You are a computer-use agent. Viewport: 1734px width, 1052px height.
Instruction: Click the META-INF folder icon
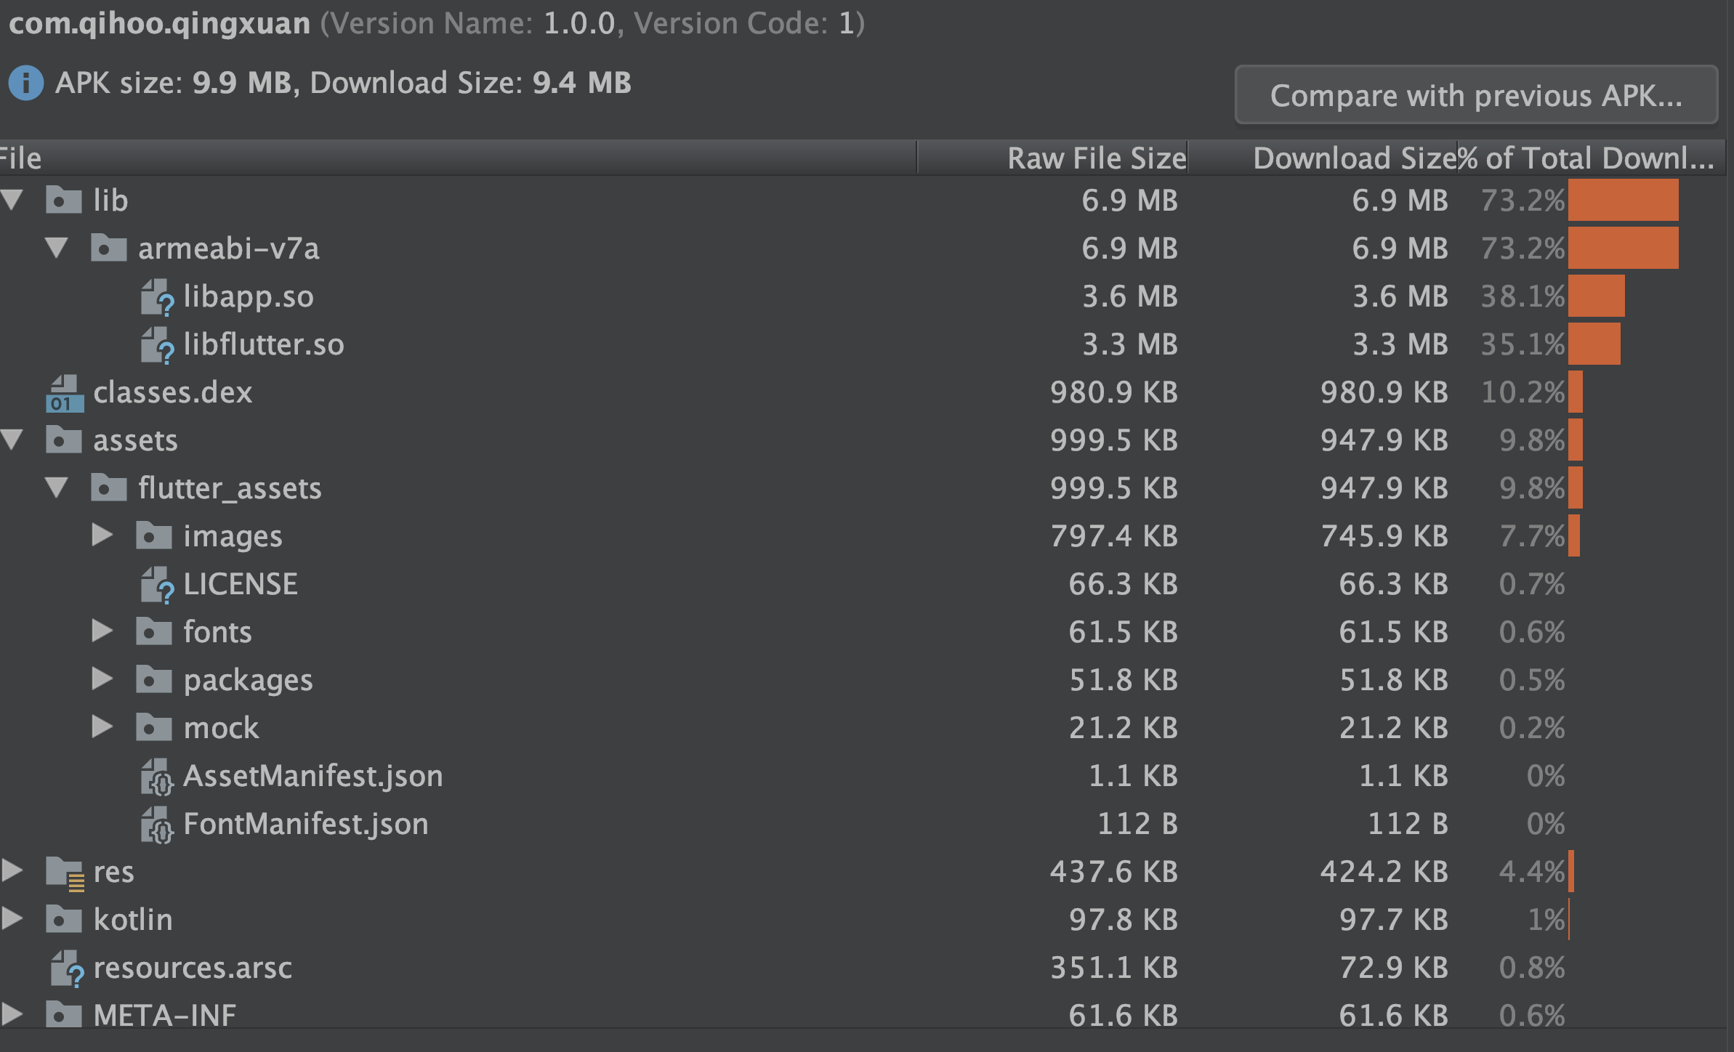tap(64, 1014)
